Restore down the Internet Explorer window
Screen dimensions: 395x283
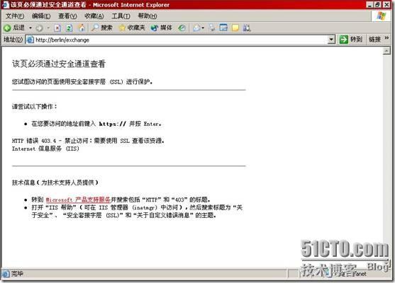[x=377, y=4]
